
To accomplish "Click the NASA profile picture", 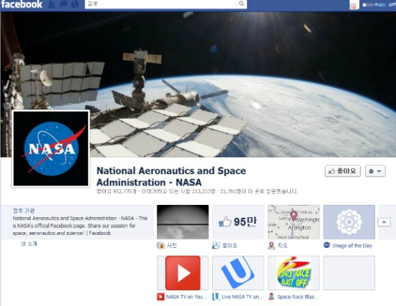I will 51,149.
